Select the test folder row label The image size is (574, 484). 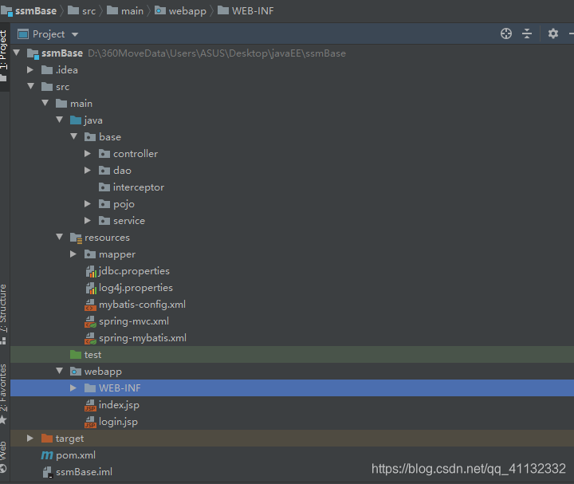[x=92, y=355]
